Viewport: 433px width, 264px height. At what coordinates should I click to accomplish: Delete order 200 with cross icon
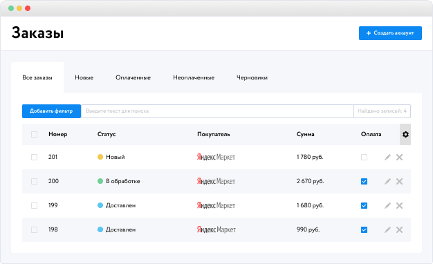point(399,181)
